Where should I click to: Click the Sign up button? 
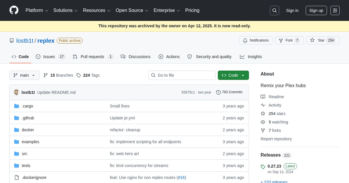point(316,10)
